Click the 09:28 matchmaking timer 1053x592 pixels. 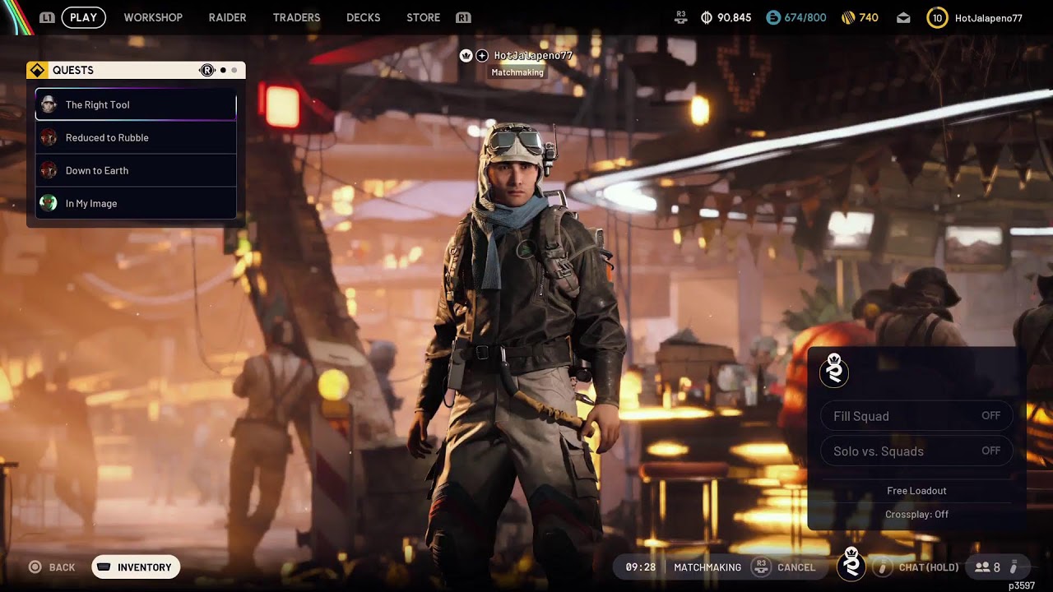(x=640, y=567)
